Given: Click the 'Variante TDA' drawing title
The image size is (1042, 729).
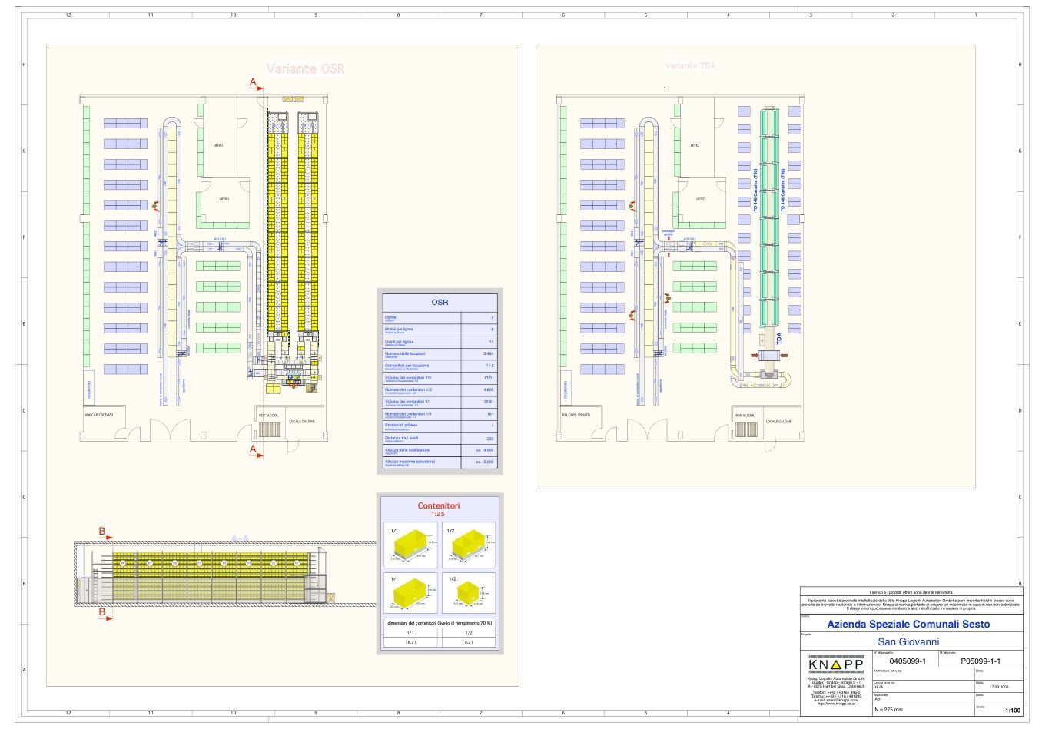Looking at the screenshot, I should [x=690, y=65].
